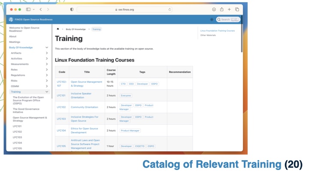The image size is (309, 173).
Task: Click the Course Length column header
Action: pos(111,72)
